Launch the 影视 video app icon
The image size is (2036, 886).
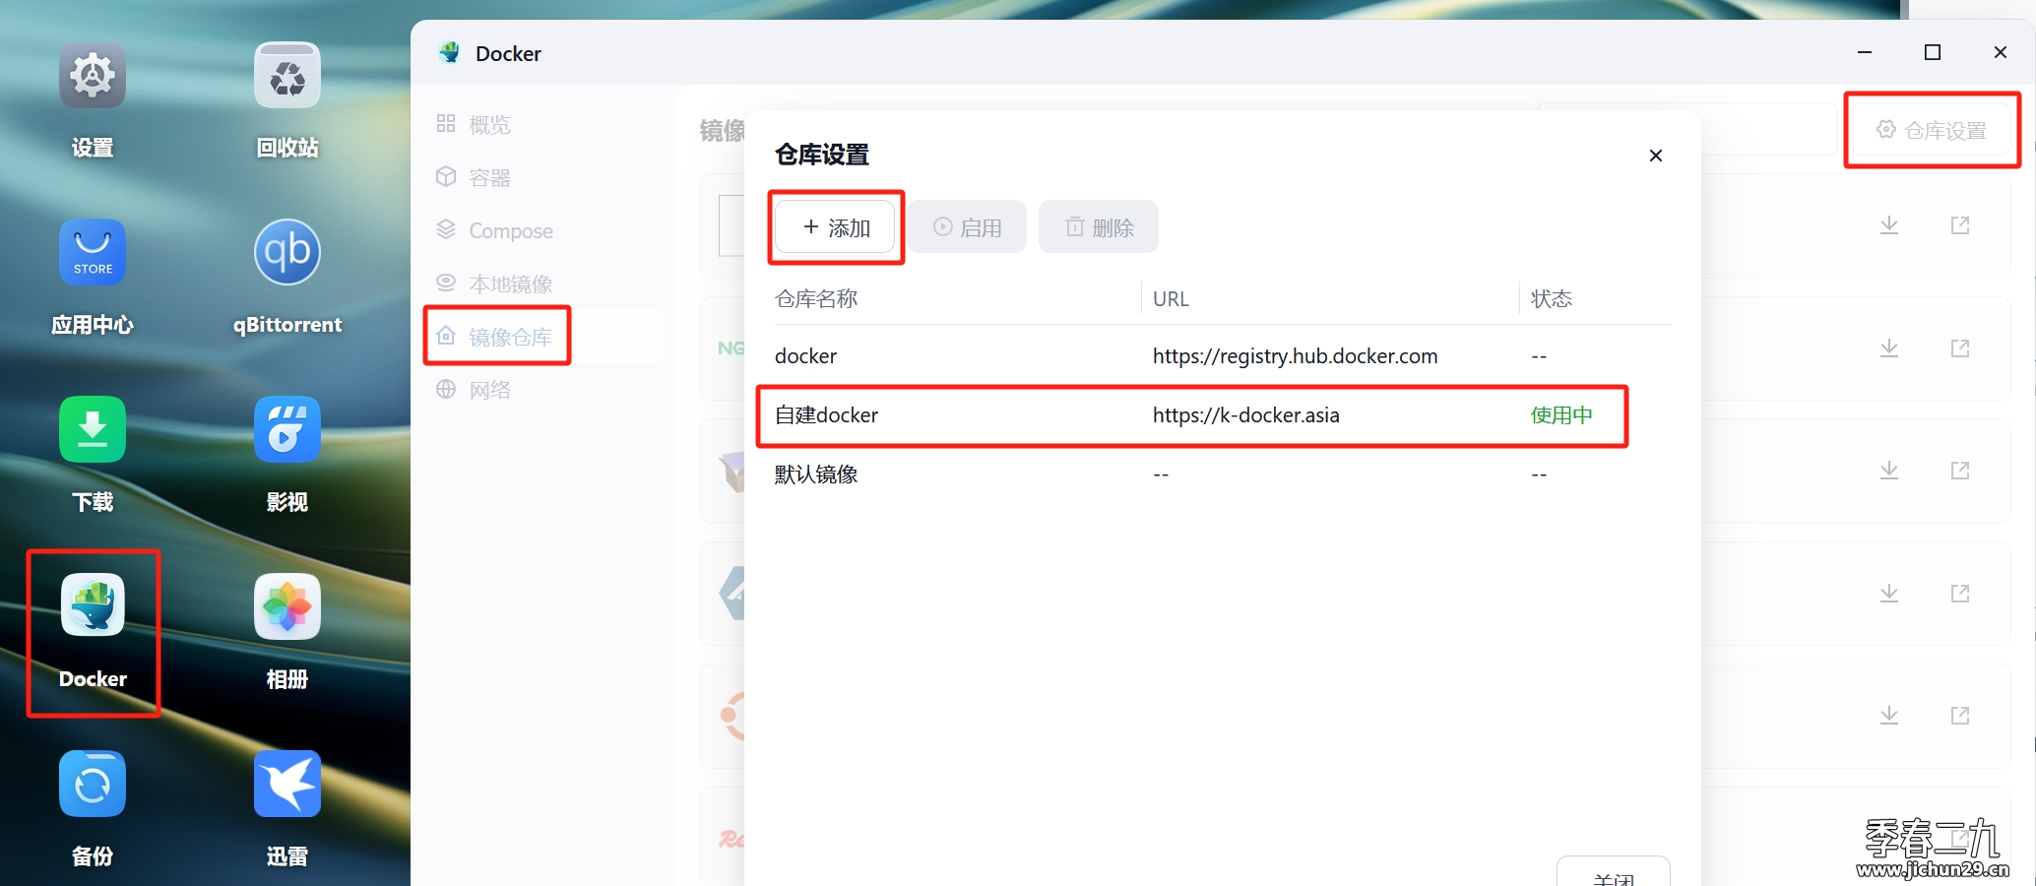pos(287,430)
